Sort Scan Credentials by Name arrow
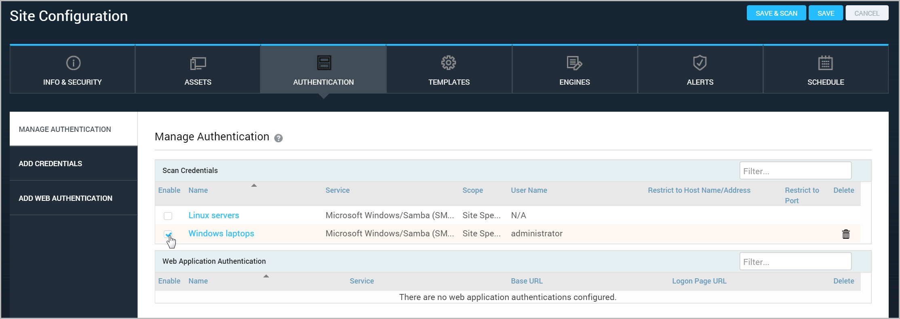The width and height of the screenshot is (900, 319). tap(254, 186)
